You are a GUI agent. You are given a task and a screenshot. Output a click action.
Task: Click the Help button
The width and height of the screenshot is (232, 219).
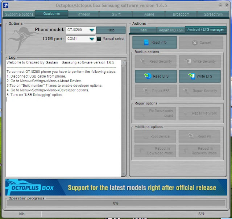[x=111, y=30]
